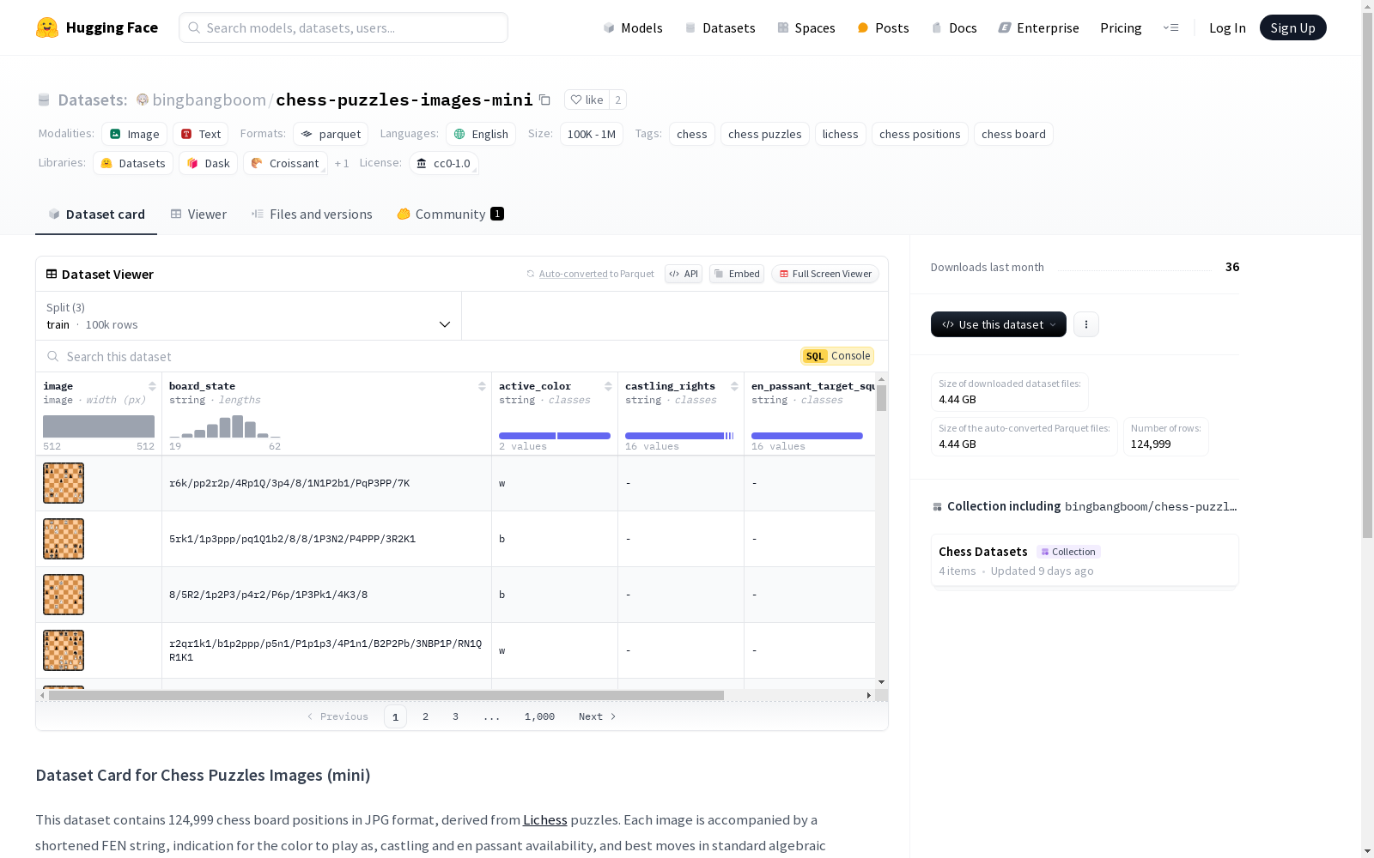Go to the Next page of rows

coord(597,716)
